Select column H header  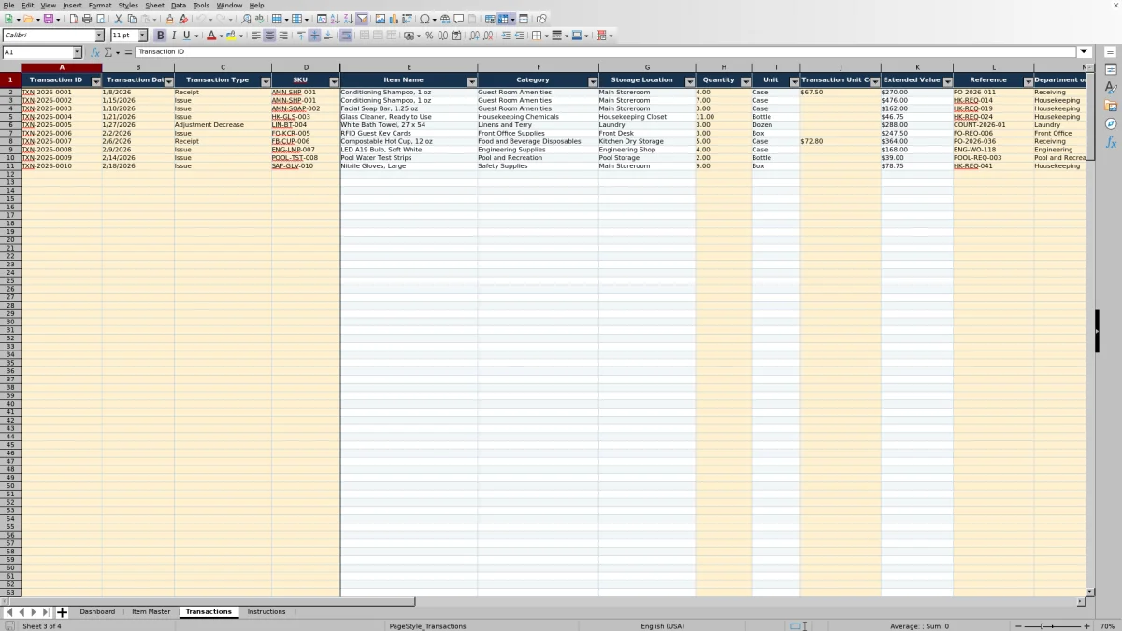[x=724, y=67]
